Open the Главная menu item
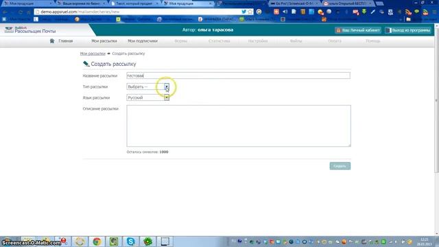439x247 pixels. 66,41
